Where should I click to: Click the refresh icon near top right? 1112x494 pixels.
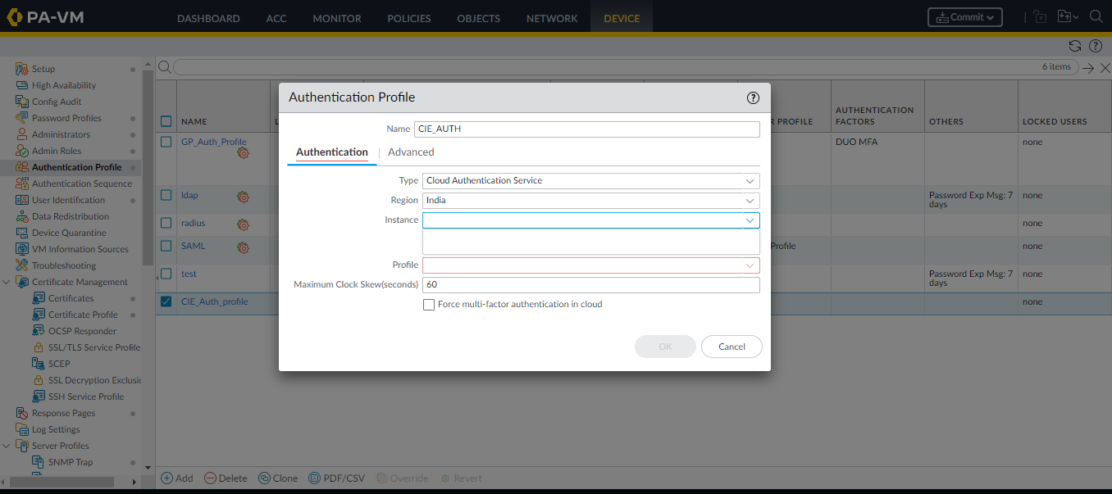1075,46
